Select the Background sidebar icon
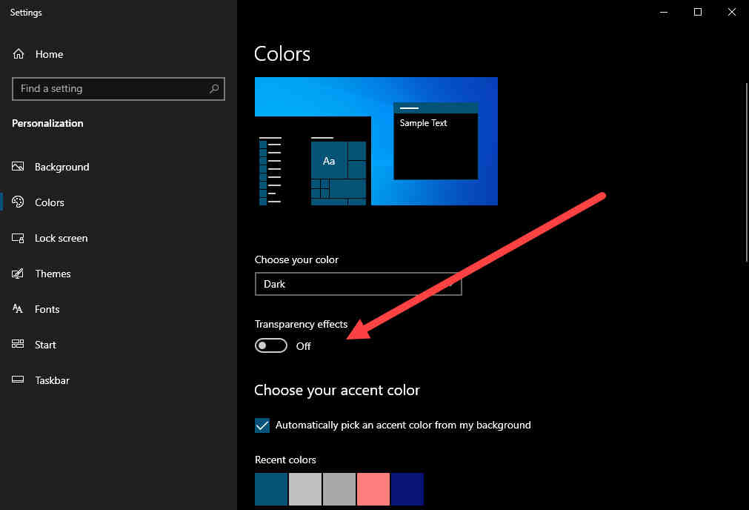The width and height of the screenshot is (749, 510). click(18, 167)
